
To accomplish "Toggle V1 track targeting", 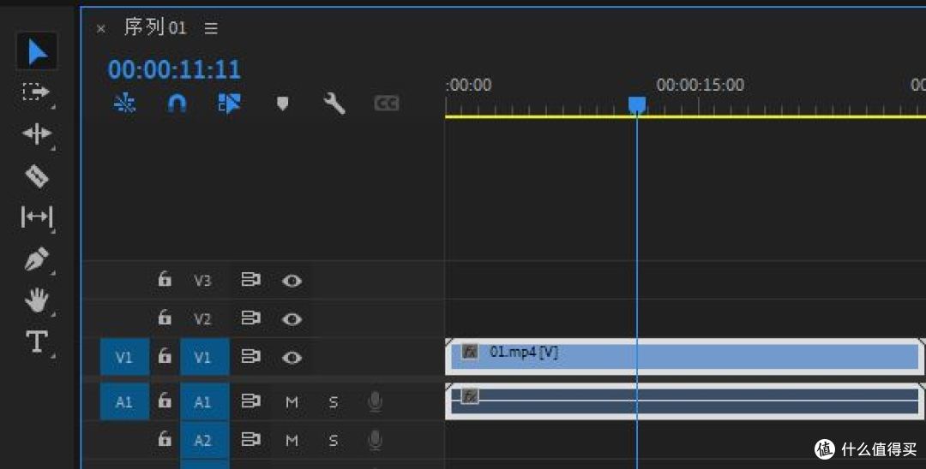I will (x=204, y=357).
